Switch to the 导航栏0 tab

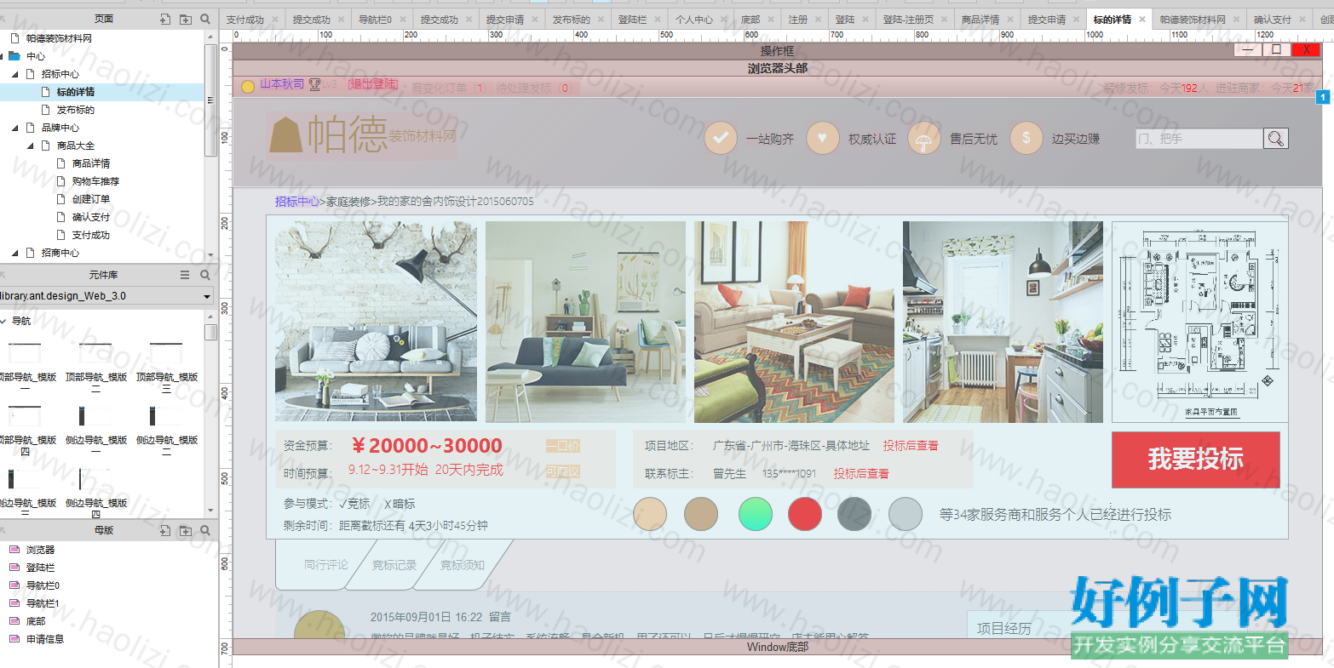(375, 20)
